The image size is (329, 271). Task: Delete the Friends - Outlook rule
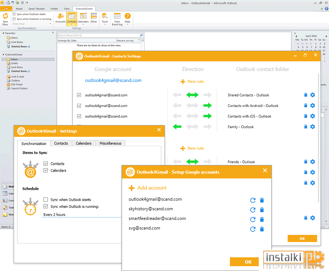[x=306, y=161]
